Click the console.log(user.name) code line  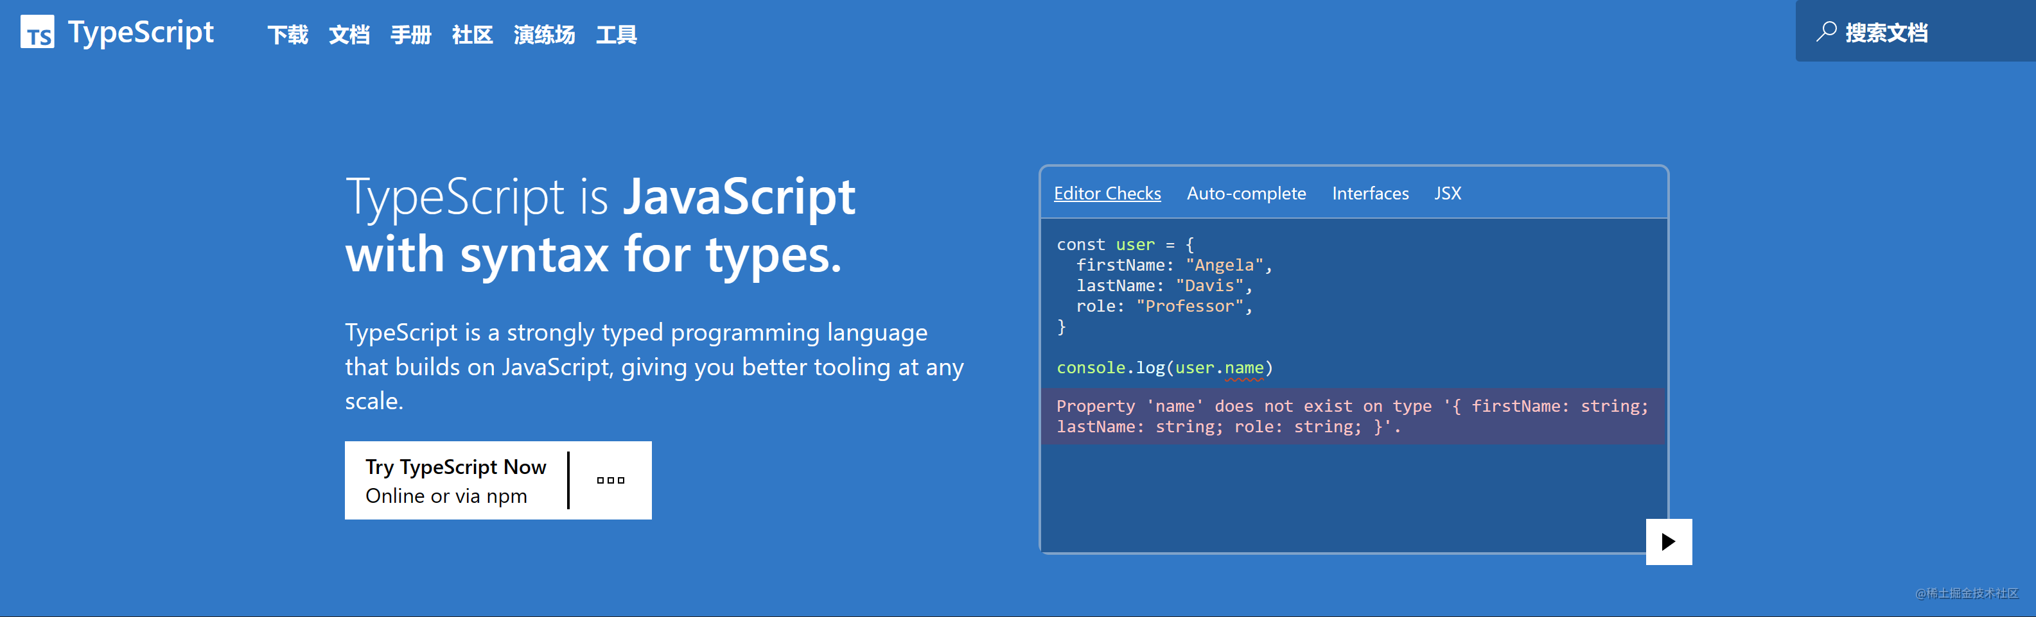(x=1165, y=368)
